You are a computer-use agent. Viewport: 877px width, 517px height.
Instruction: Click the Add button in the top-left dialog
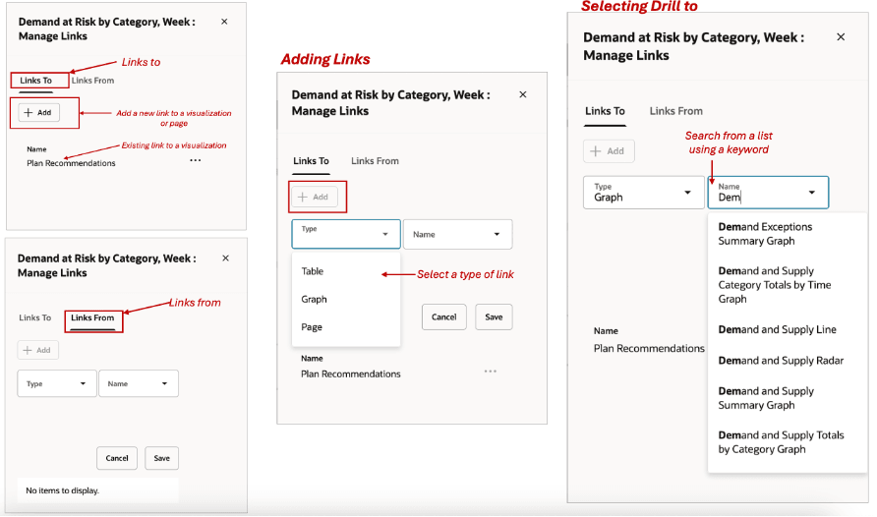[38, 112]
